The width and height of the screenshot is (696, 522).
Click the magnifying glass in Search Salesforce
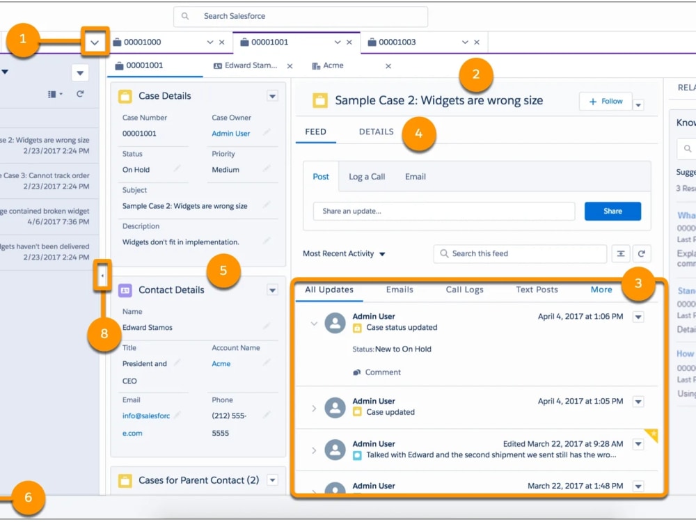[x=184, y=15]
